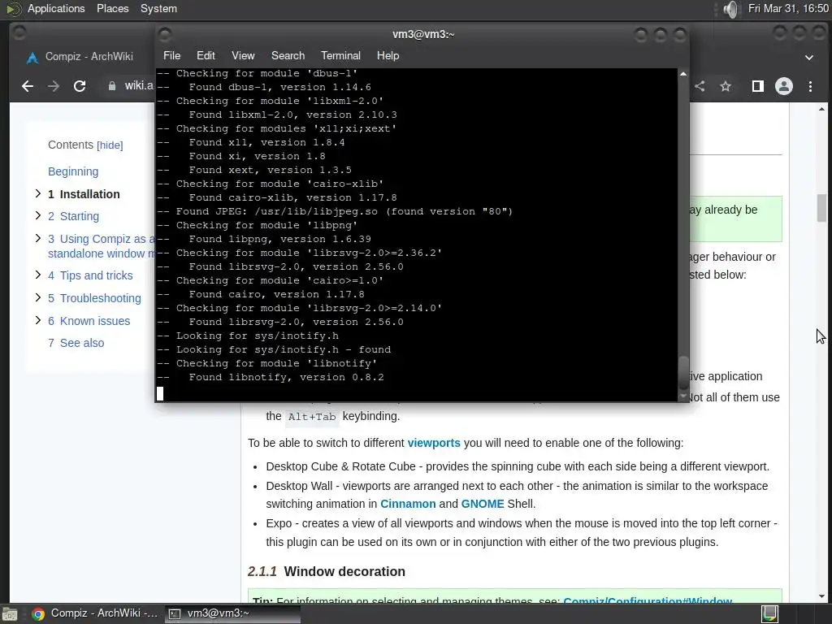
Task: Open the terminal Edit menu
Action: pyautogui.click(x=206, y=56)
